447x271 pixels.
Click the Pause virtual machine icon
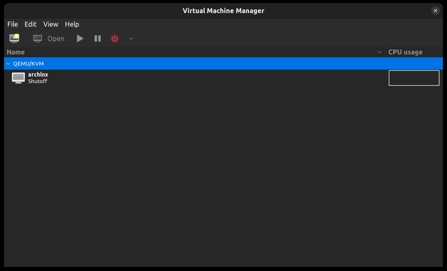point(97,38)
